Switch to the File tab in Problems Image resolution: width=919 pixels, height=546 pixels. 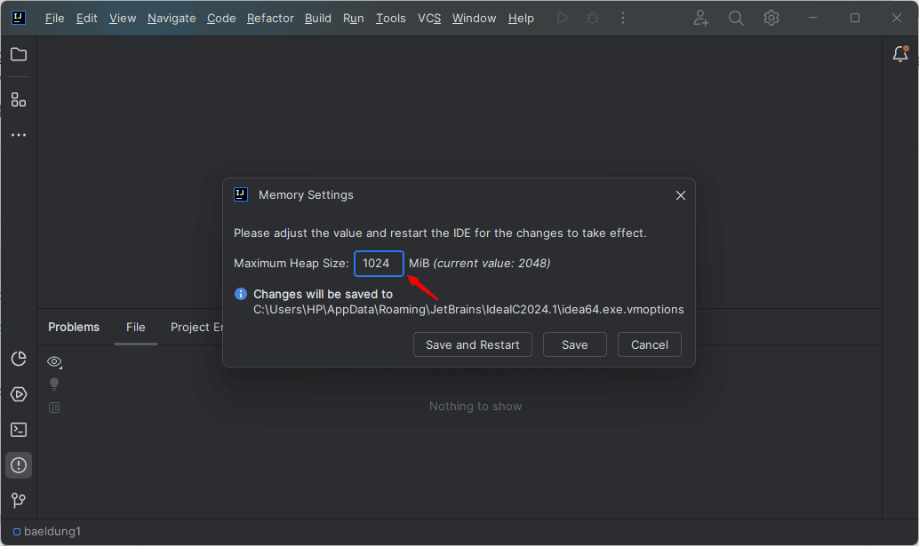pos(135,327)
